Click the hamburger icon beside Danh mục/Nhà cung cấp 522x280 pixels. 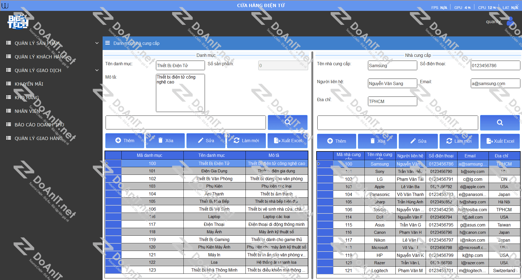(x=108, y=43)
